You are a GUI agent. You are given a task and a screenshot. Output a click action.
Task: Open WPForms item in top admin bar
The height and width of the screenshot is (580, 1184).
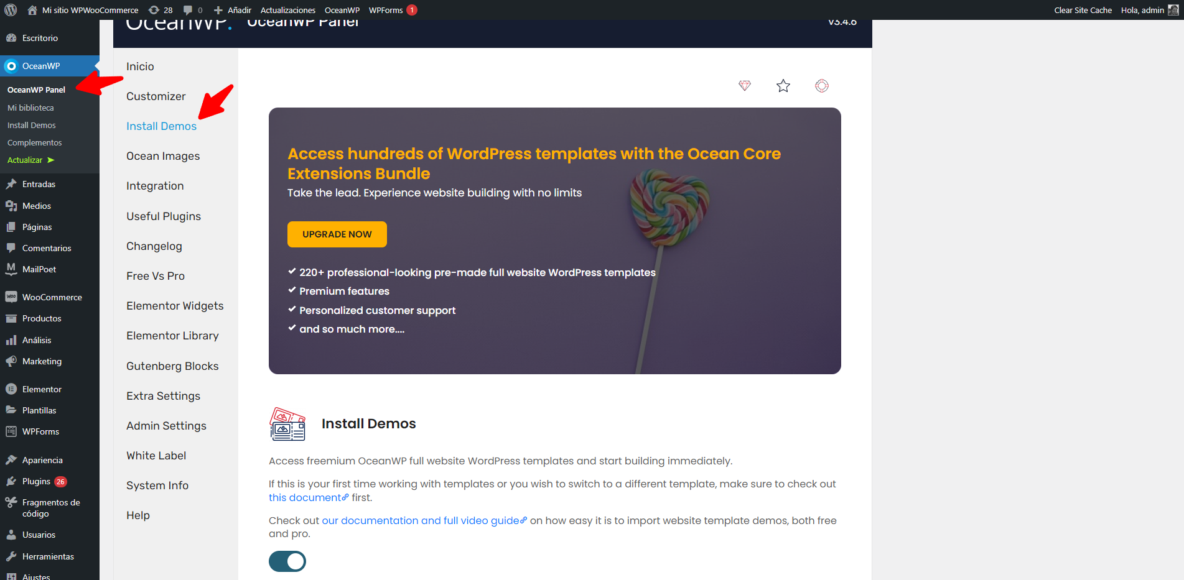click(x=386, y=10)
